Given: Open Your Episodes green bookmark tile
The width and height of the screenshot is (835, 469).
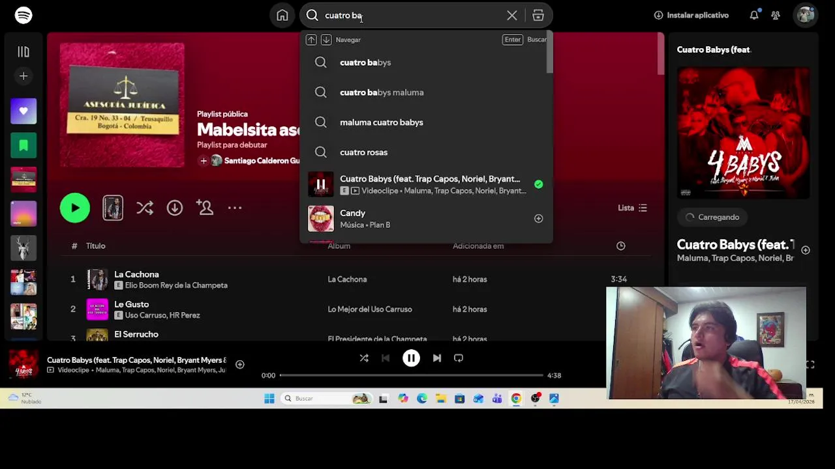Looking at the screenshot, I should tap(23, 145).
